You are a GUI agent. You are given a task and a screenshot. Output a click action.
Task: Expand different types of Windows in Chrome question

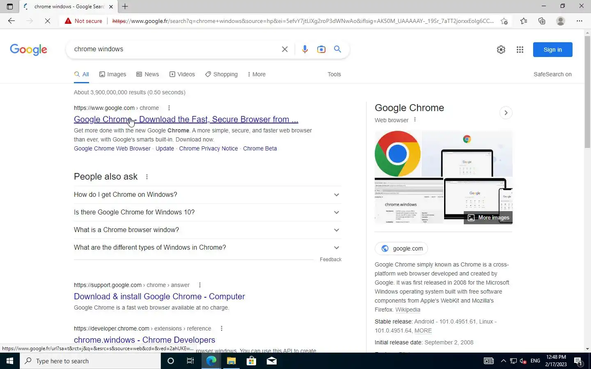(207, 248)
